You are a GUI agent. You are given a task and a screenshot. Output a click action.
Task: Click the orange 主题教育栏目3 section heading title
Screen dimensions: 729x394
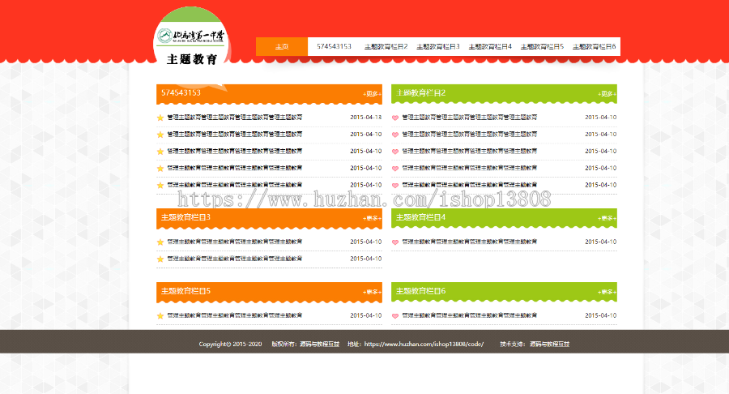coord(185,217)
